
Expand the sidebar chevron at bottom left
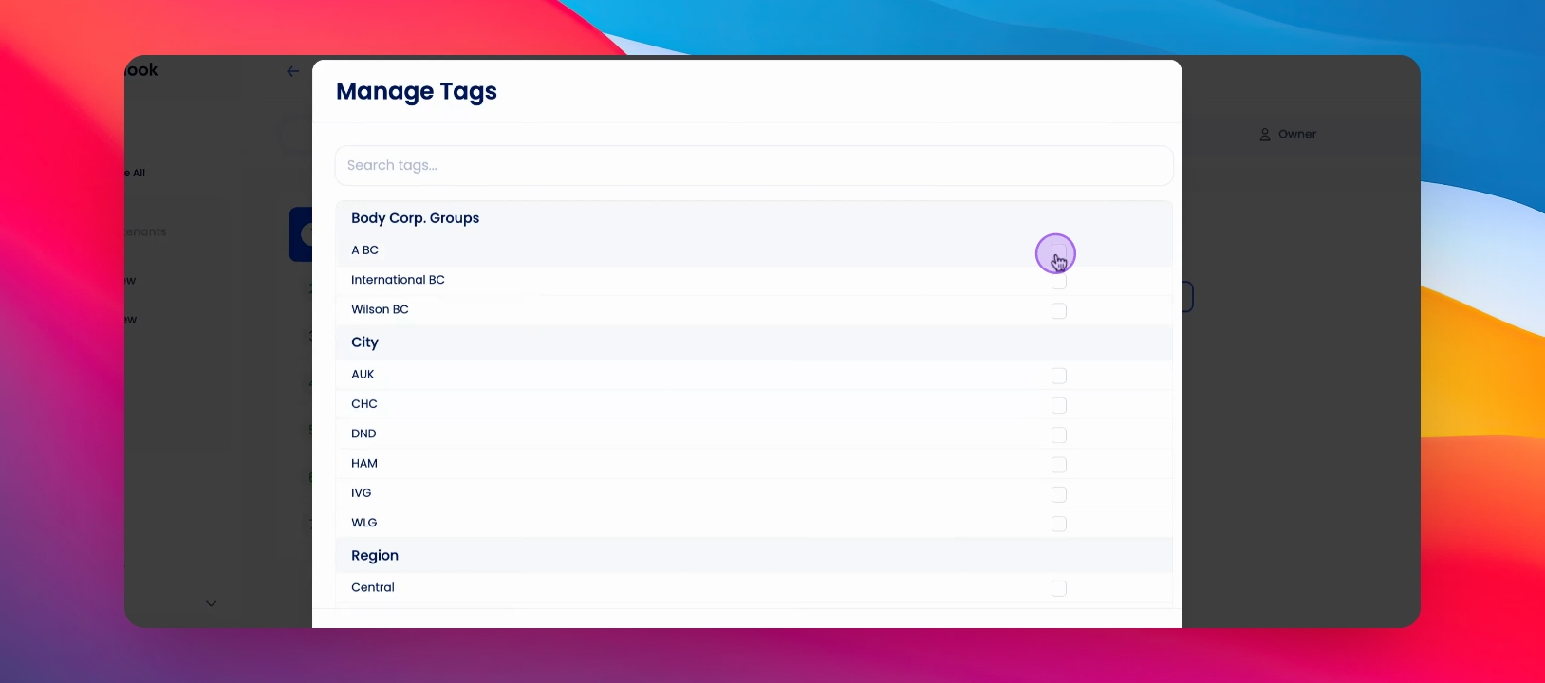tap(211, 603)
